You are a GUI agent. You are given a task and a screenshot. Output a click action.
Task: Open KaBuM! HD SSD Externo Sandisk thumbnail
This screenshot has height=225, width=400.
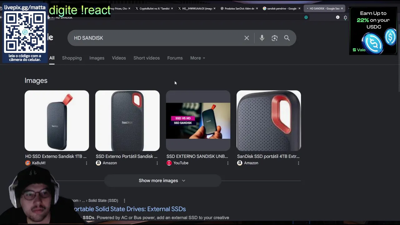click(x=57, y=121)
